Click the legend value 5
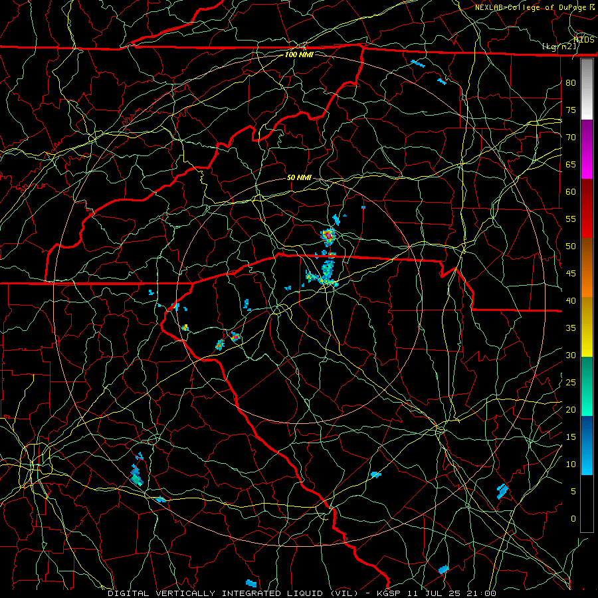 (573, 491)
